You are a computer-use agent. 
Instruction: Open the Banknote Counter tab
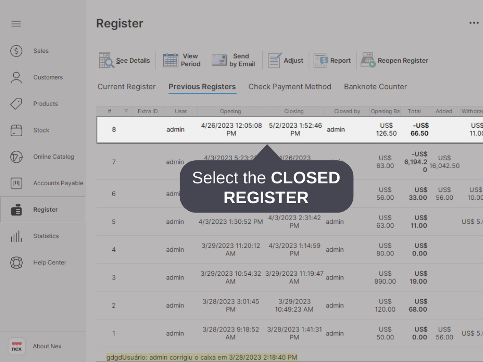[375, 87]
